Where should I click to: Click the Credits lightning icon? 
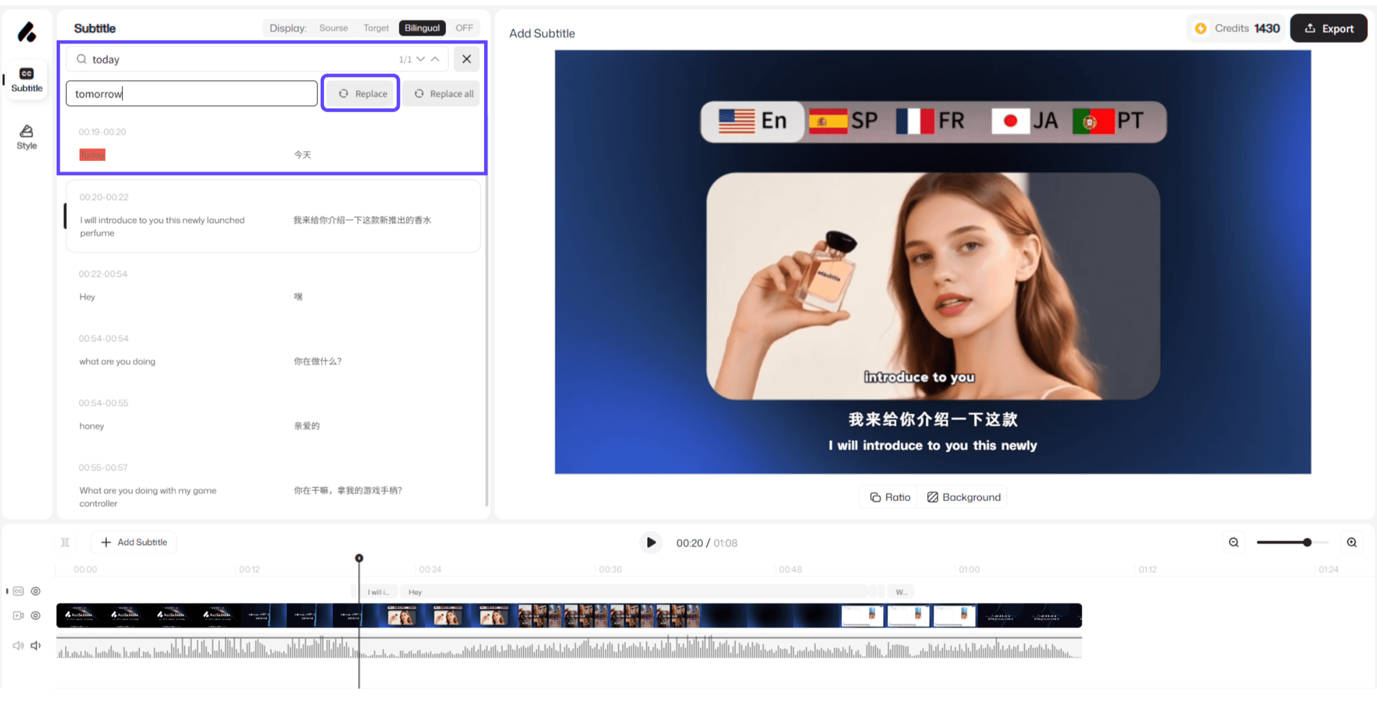(1201, 29)
